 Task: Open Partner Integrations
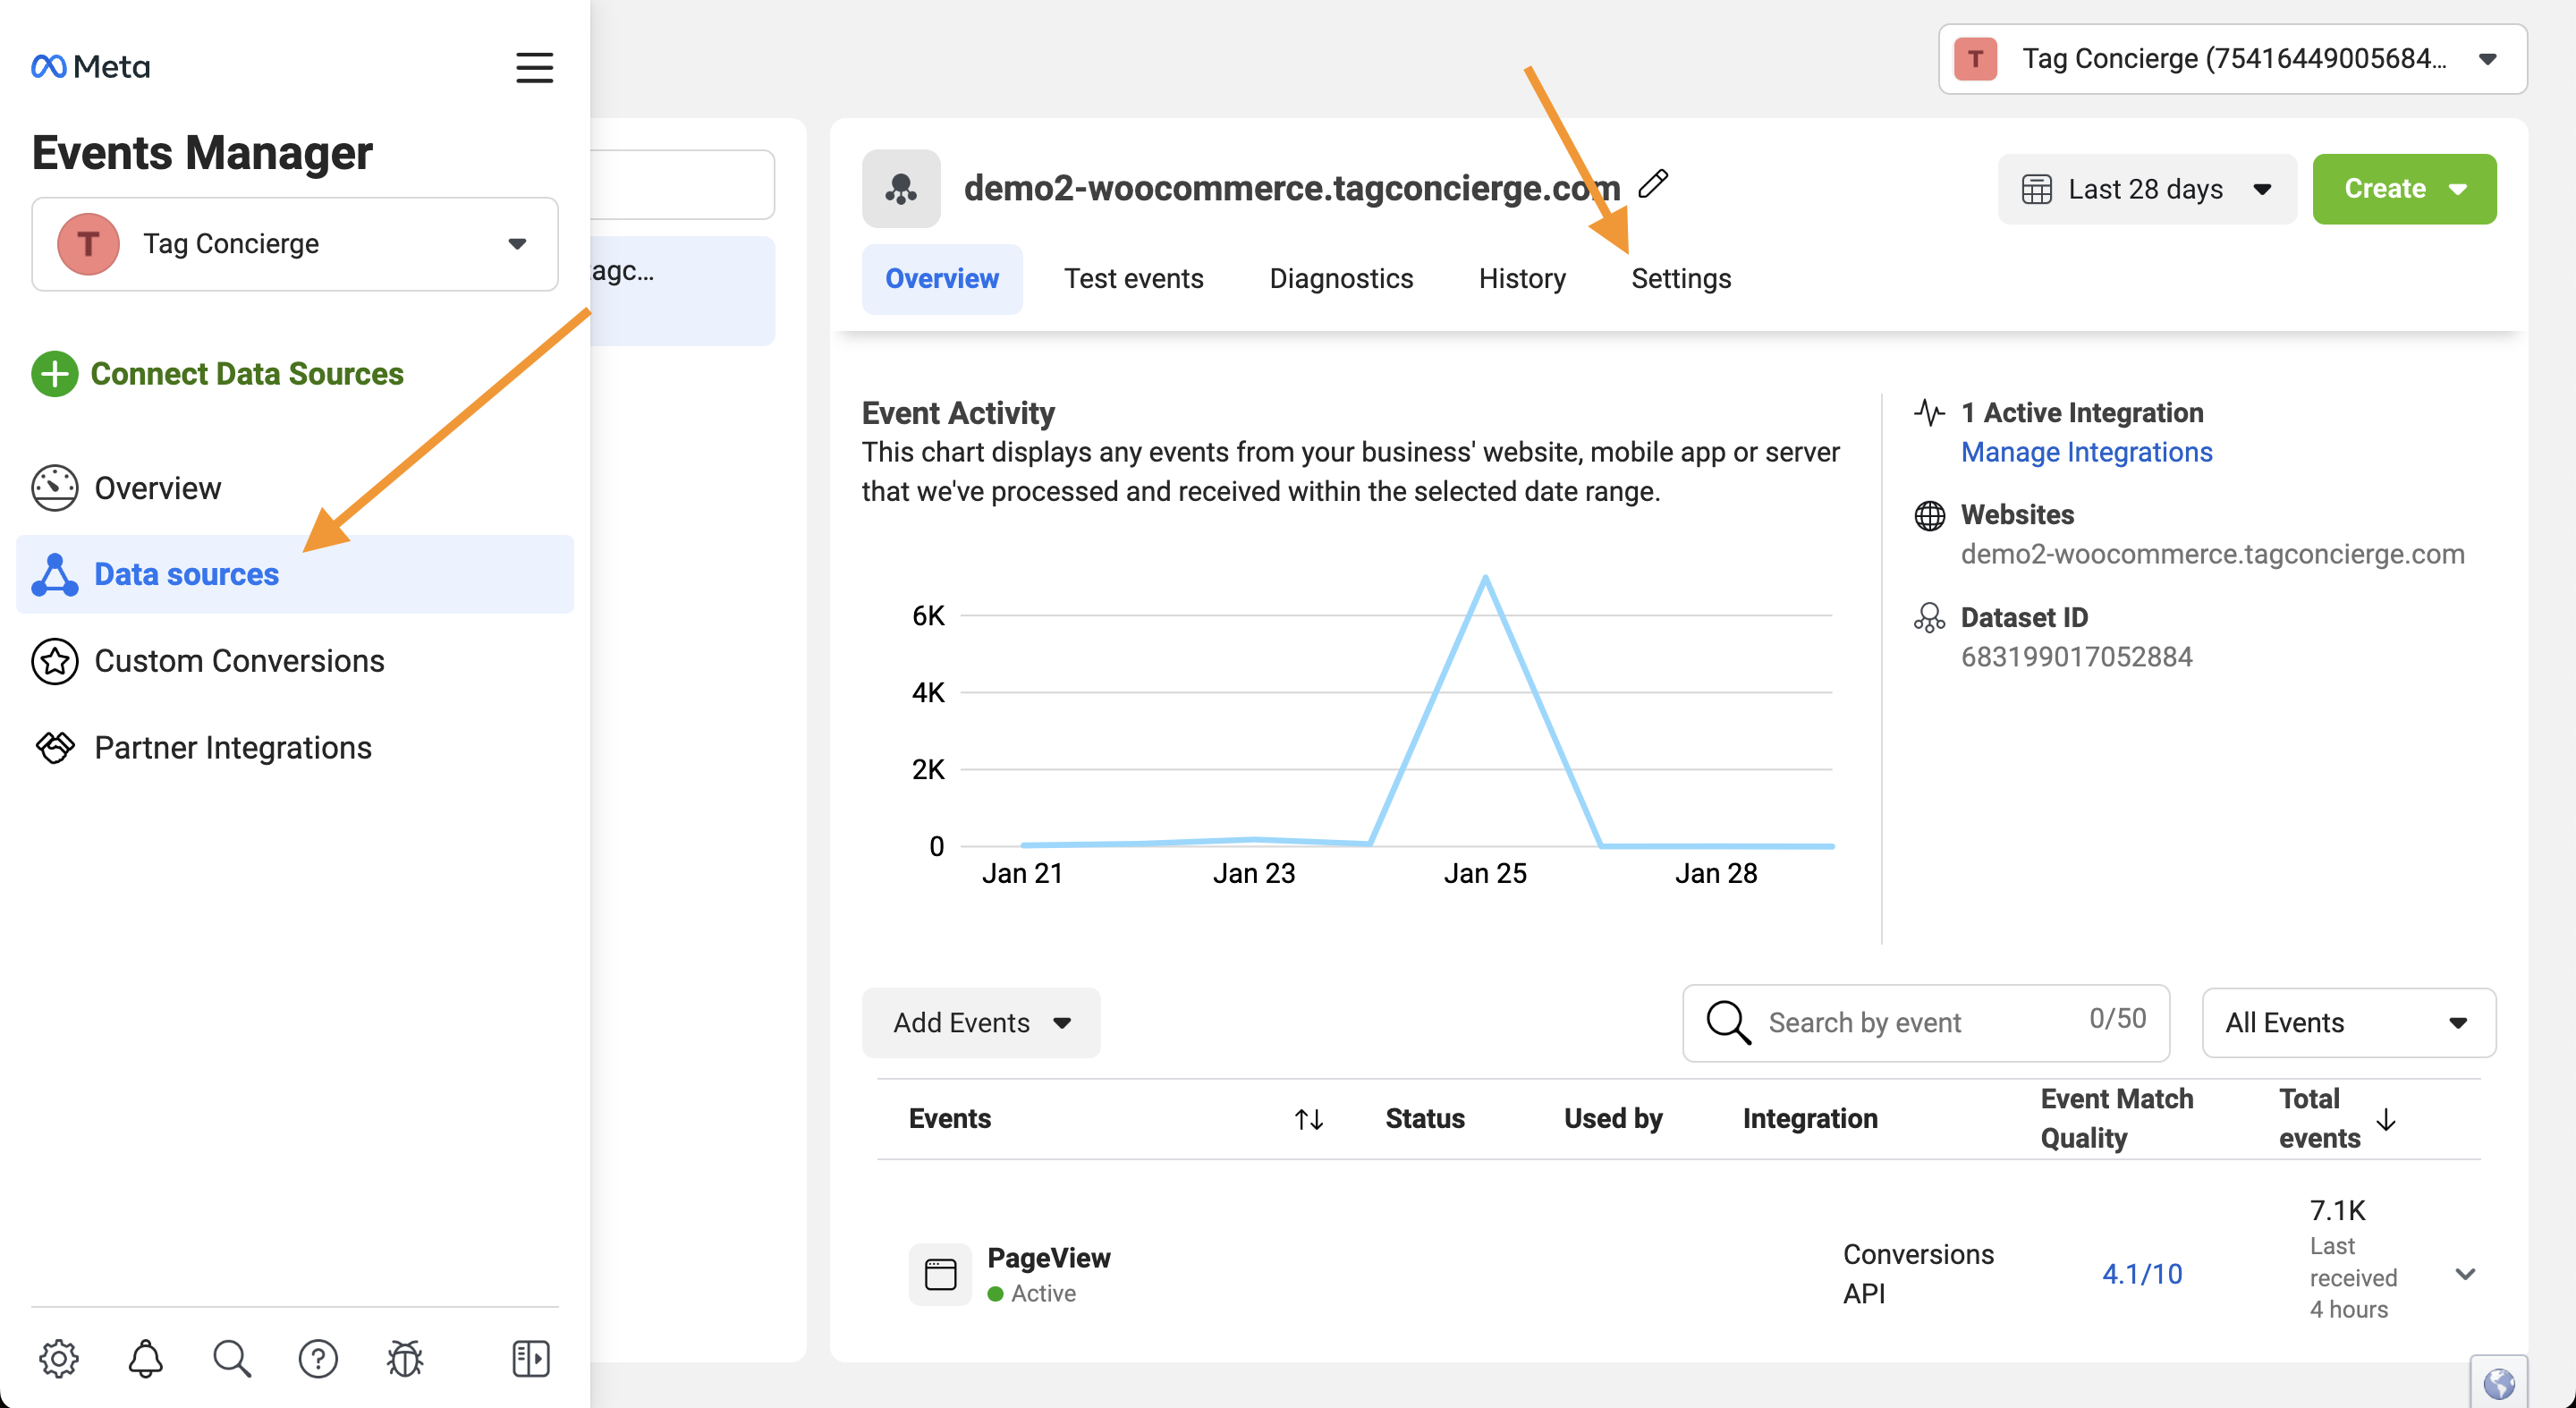(x=233, y=747)
